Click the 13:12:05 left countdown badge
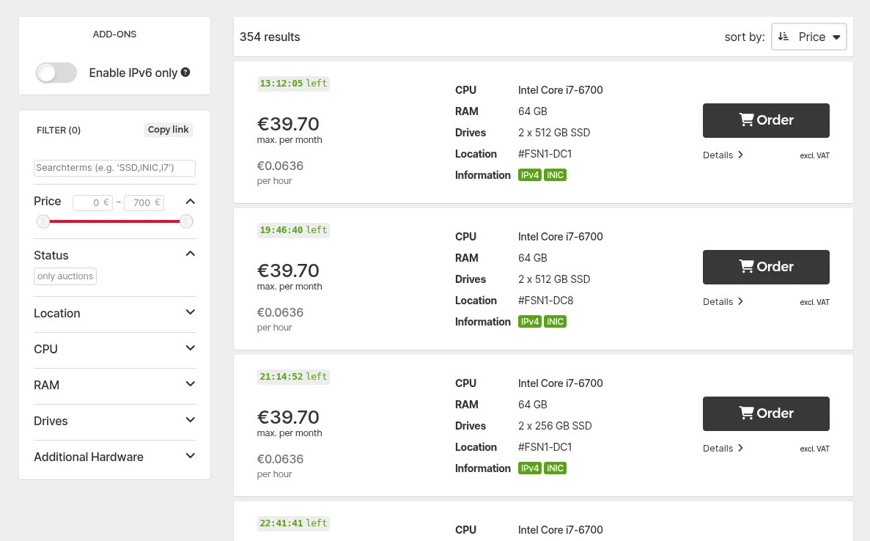Viewport: 870px width, 541px height. point(293,84)
